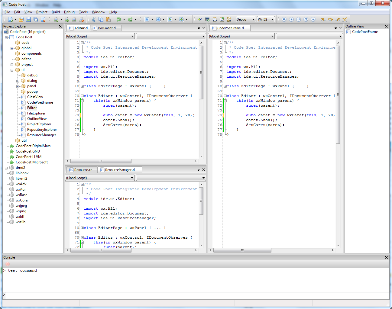
Task: Open the Debug configuration dropdown
Action: click(x=246, y=19)
